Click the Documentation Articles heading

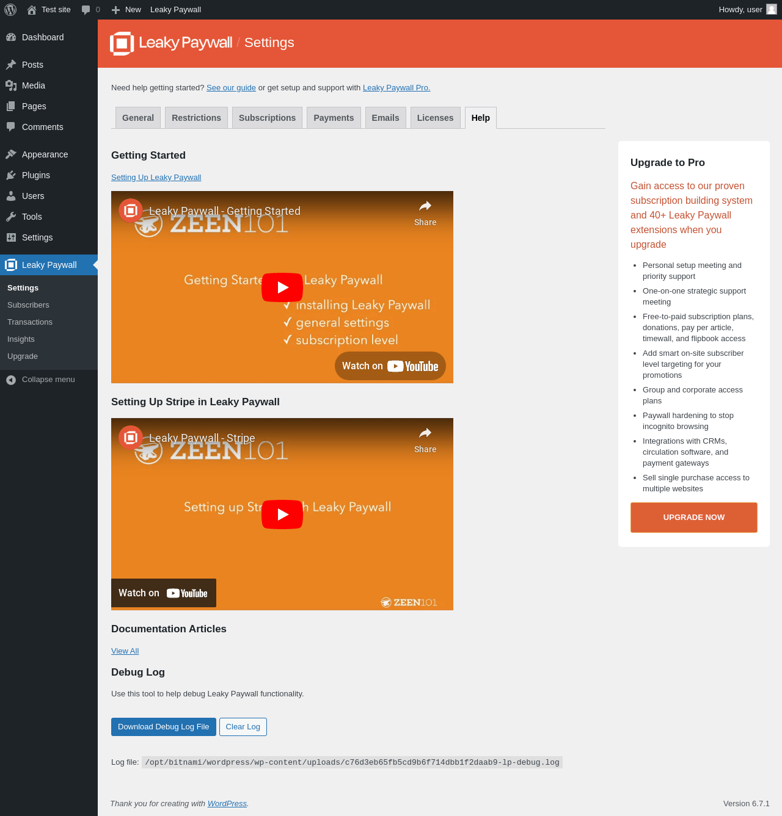[169, 629]
